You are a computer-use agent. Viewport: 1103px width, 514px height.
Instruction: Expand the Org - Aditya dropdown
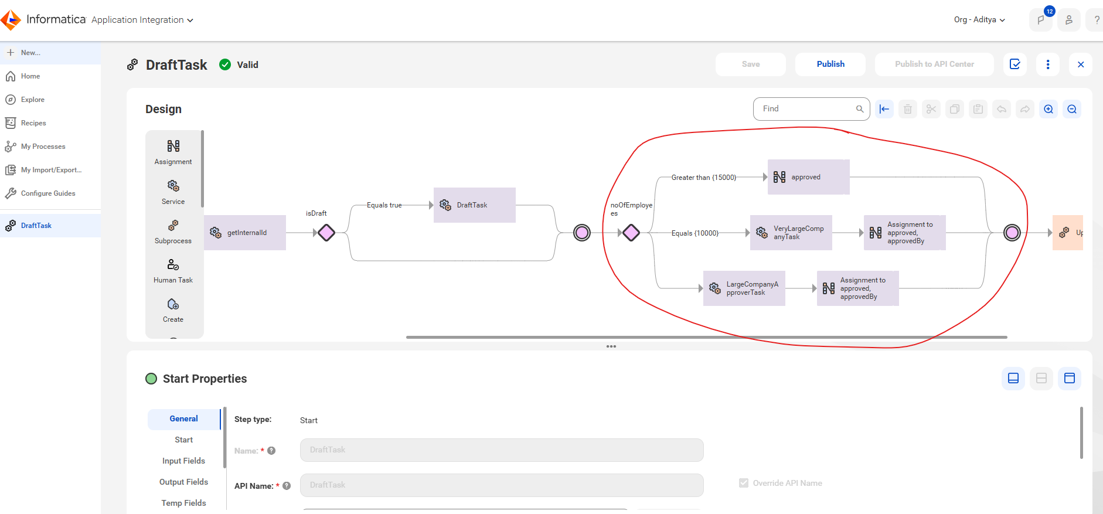(979, 20)
